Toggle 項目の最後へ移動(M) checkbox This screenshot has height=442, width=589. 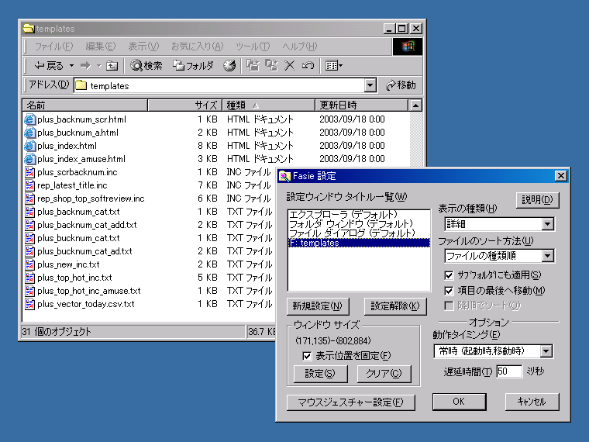[x=449, y=291]
